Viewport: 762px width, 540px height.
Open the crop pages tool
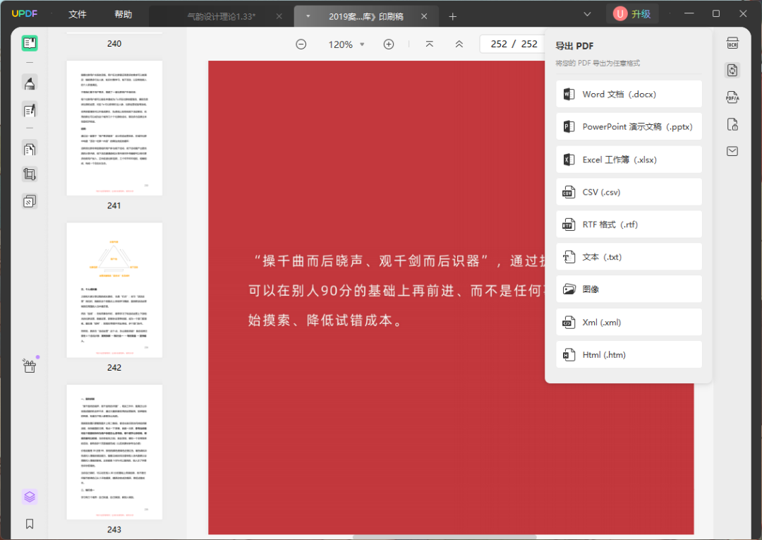(x=30, y=174)
